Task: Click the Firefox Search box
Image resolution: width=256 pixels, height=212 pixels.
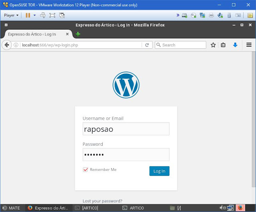Action: pyautogui.click(x=180, y=45)
